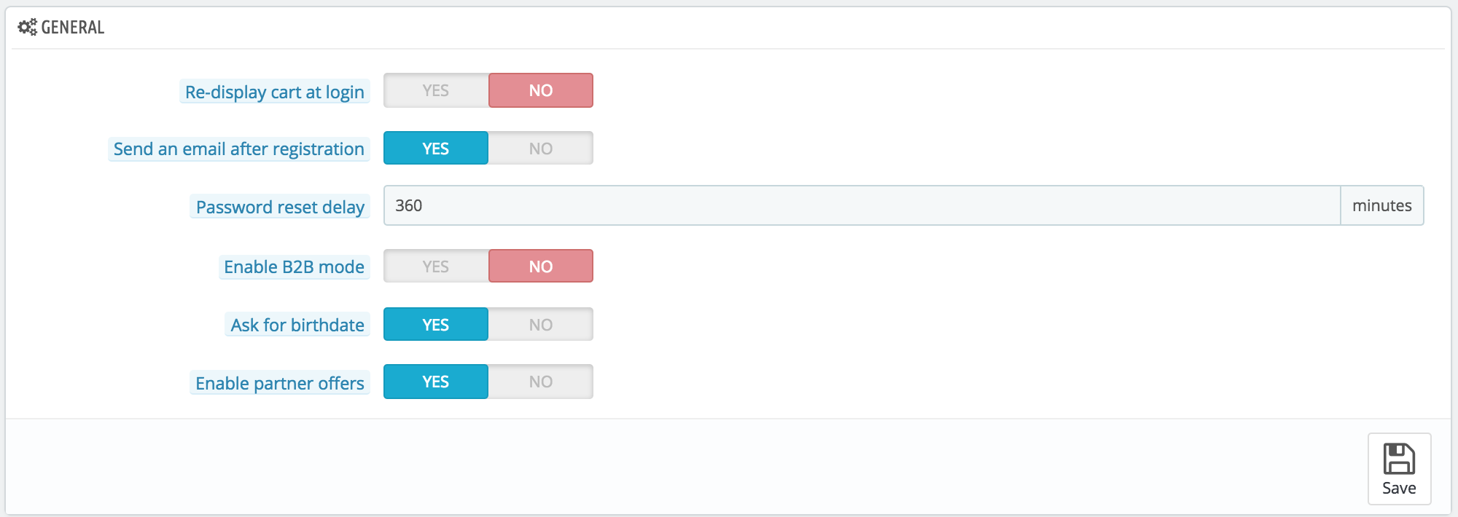This screenshot has height=517, width=1458.
Task: Click the General section gears icon
Action: click(28, 28)
